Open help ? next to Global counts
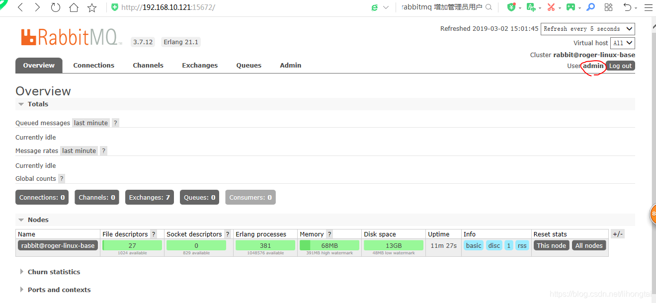Viewport: 656px width, 303px height. [62, 179]
